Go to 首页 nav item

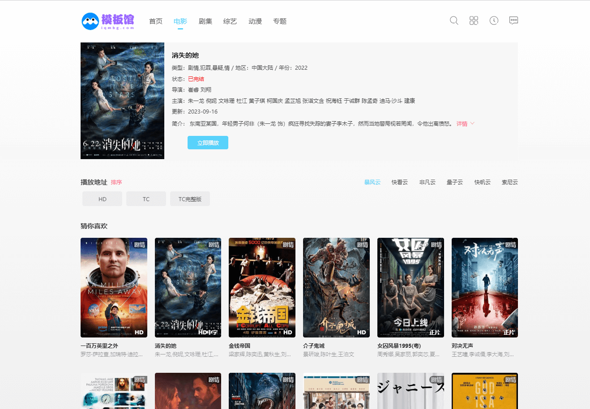tap(156, 21)
